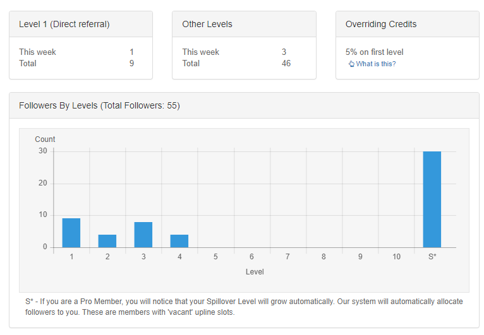Screen dimensions: 484x335
Task: Click the Level 3 bar in chart
Action: pos(143,235)
